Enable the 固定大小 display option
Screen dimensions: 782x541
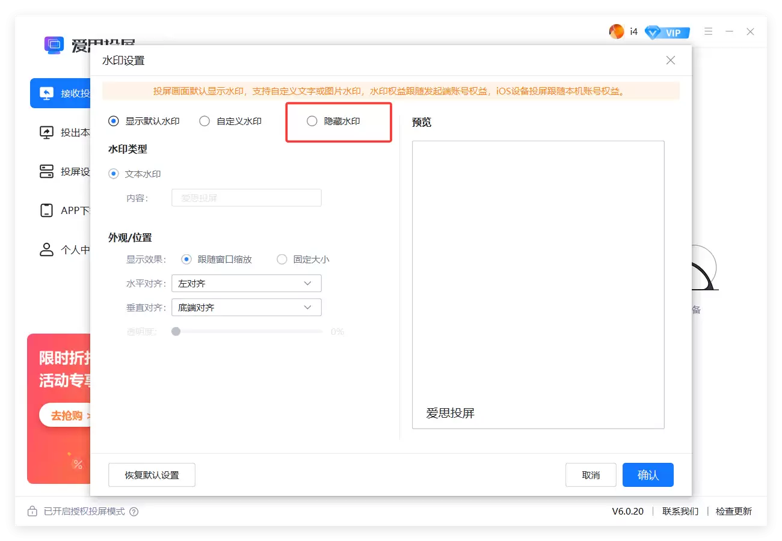tap(282, 259)
